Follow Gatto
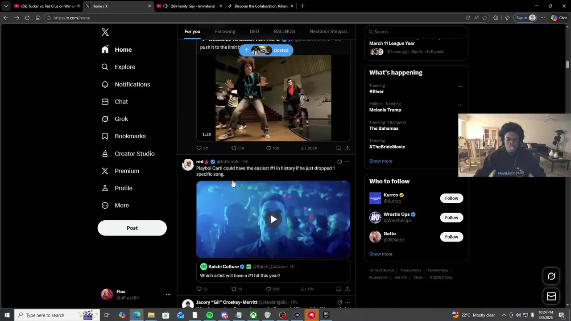This screenshot has height=321, width=571. pos(451,237)
